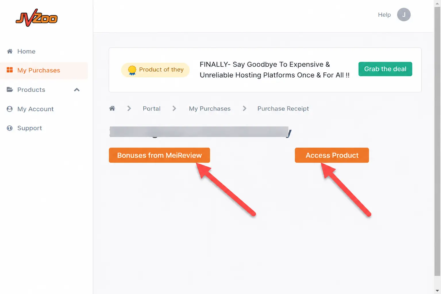
Task: Click the breadcrumb home icon
Action: (x=112, y=108)
